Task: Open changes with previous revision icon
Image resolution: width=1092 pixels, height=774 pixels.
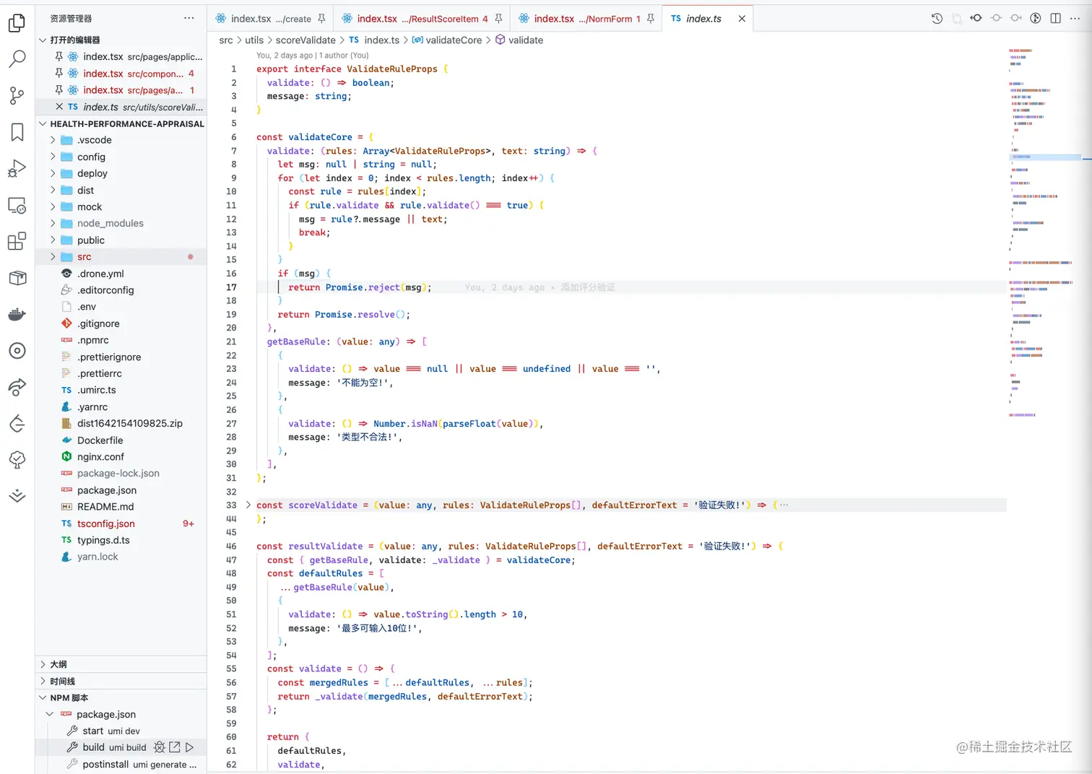Action: tap(976, 19)
